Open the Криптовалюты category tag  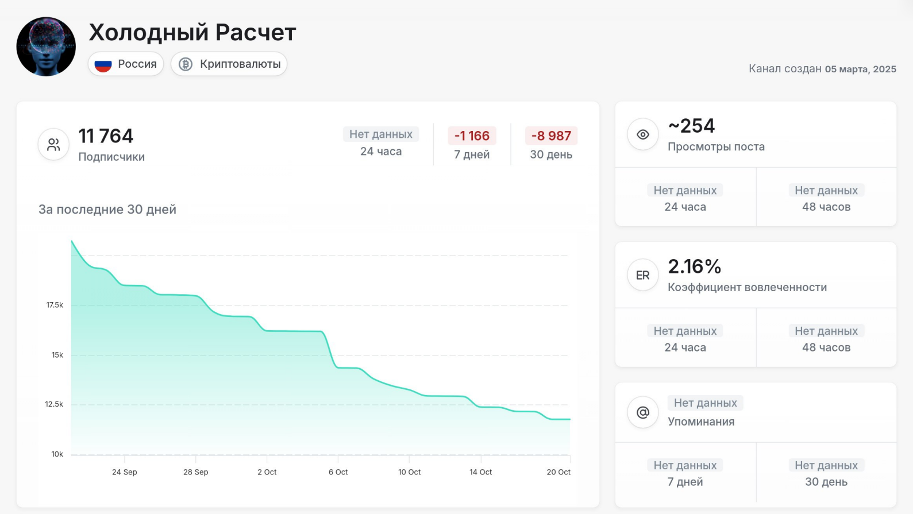(229, 64)
